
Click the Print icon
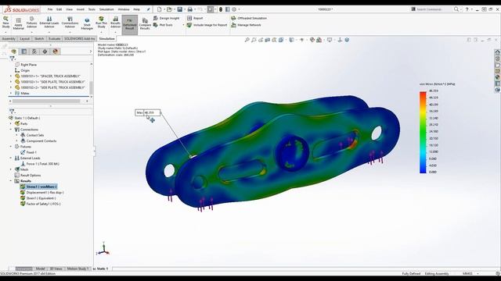click(189, 9)
